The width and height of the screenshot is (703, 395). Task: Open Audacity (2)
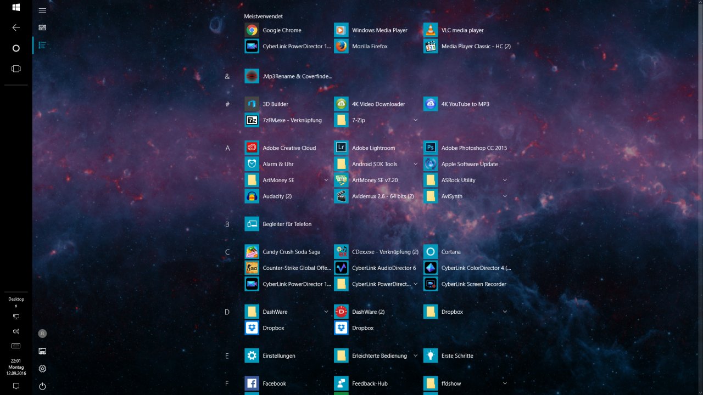click(287, 196)
